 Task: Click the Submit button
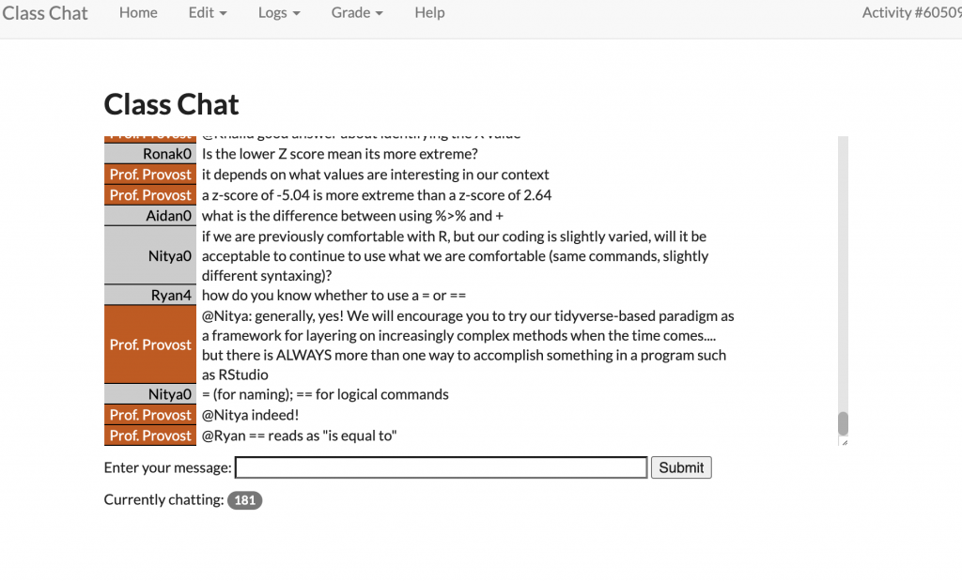(x=681, y=467)
